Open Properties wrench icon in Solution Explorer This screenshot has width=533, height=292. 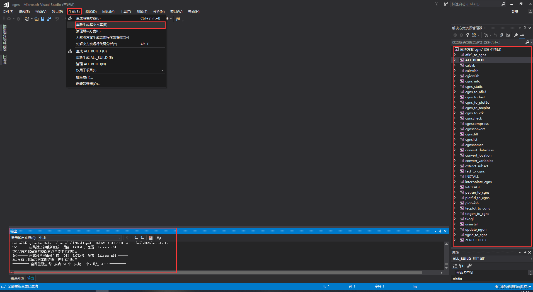click(516, 35)
